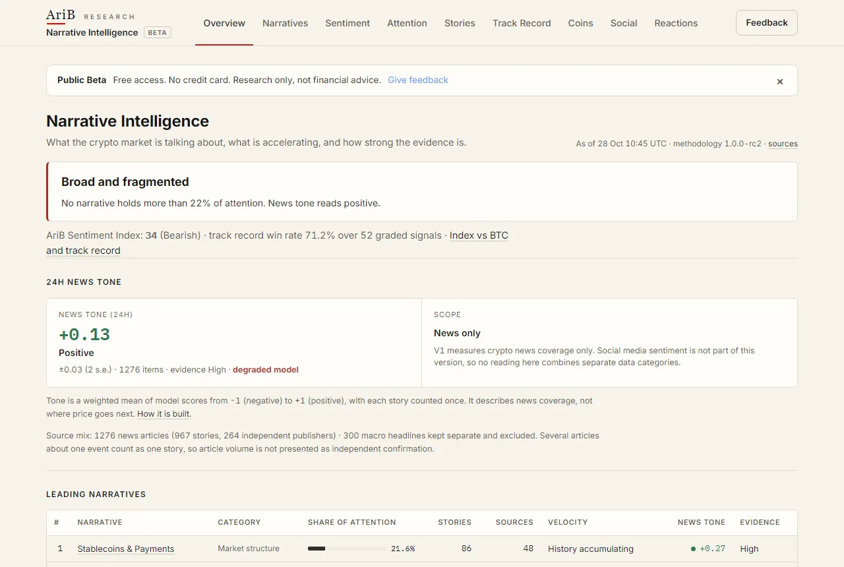Open Index vs BTC and track record link
Image resolution: width=844 pixels, height=567 pixels.
click(x=479, y=235)
